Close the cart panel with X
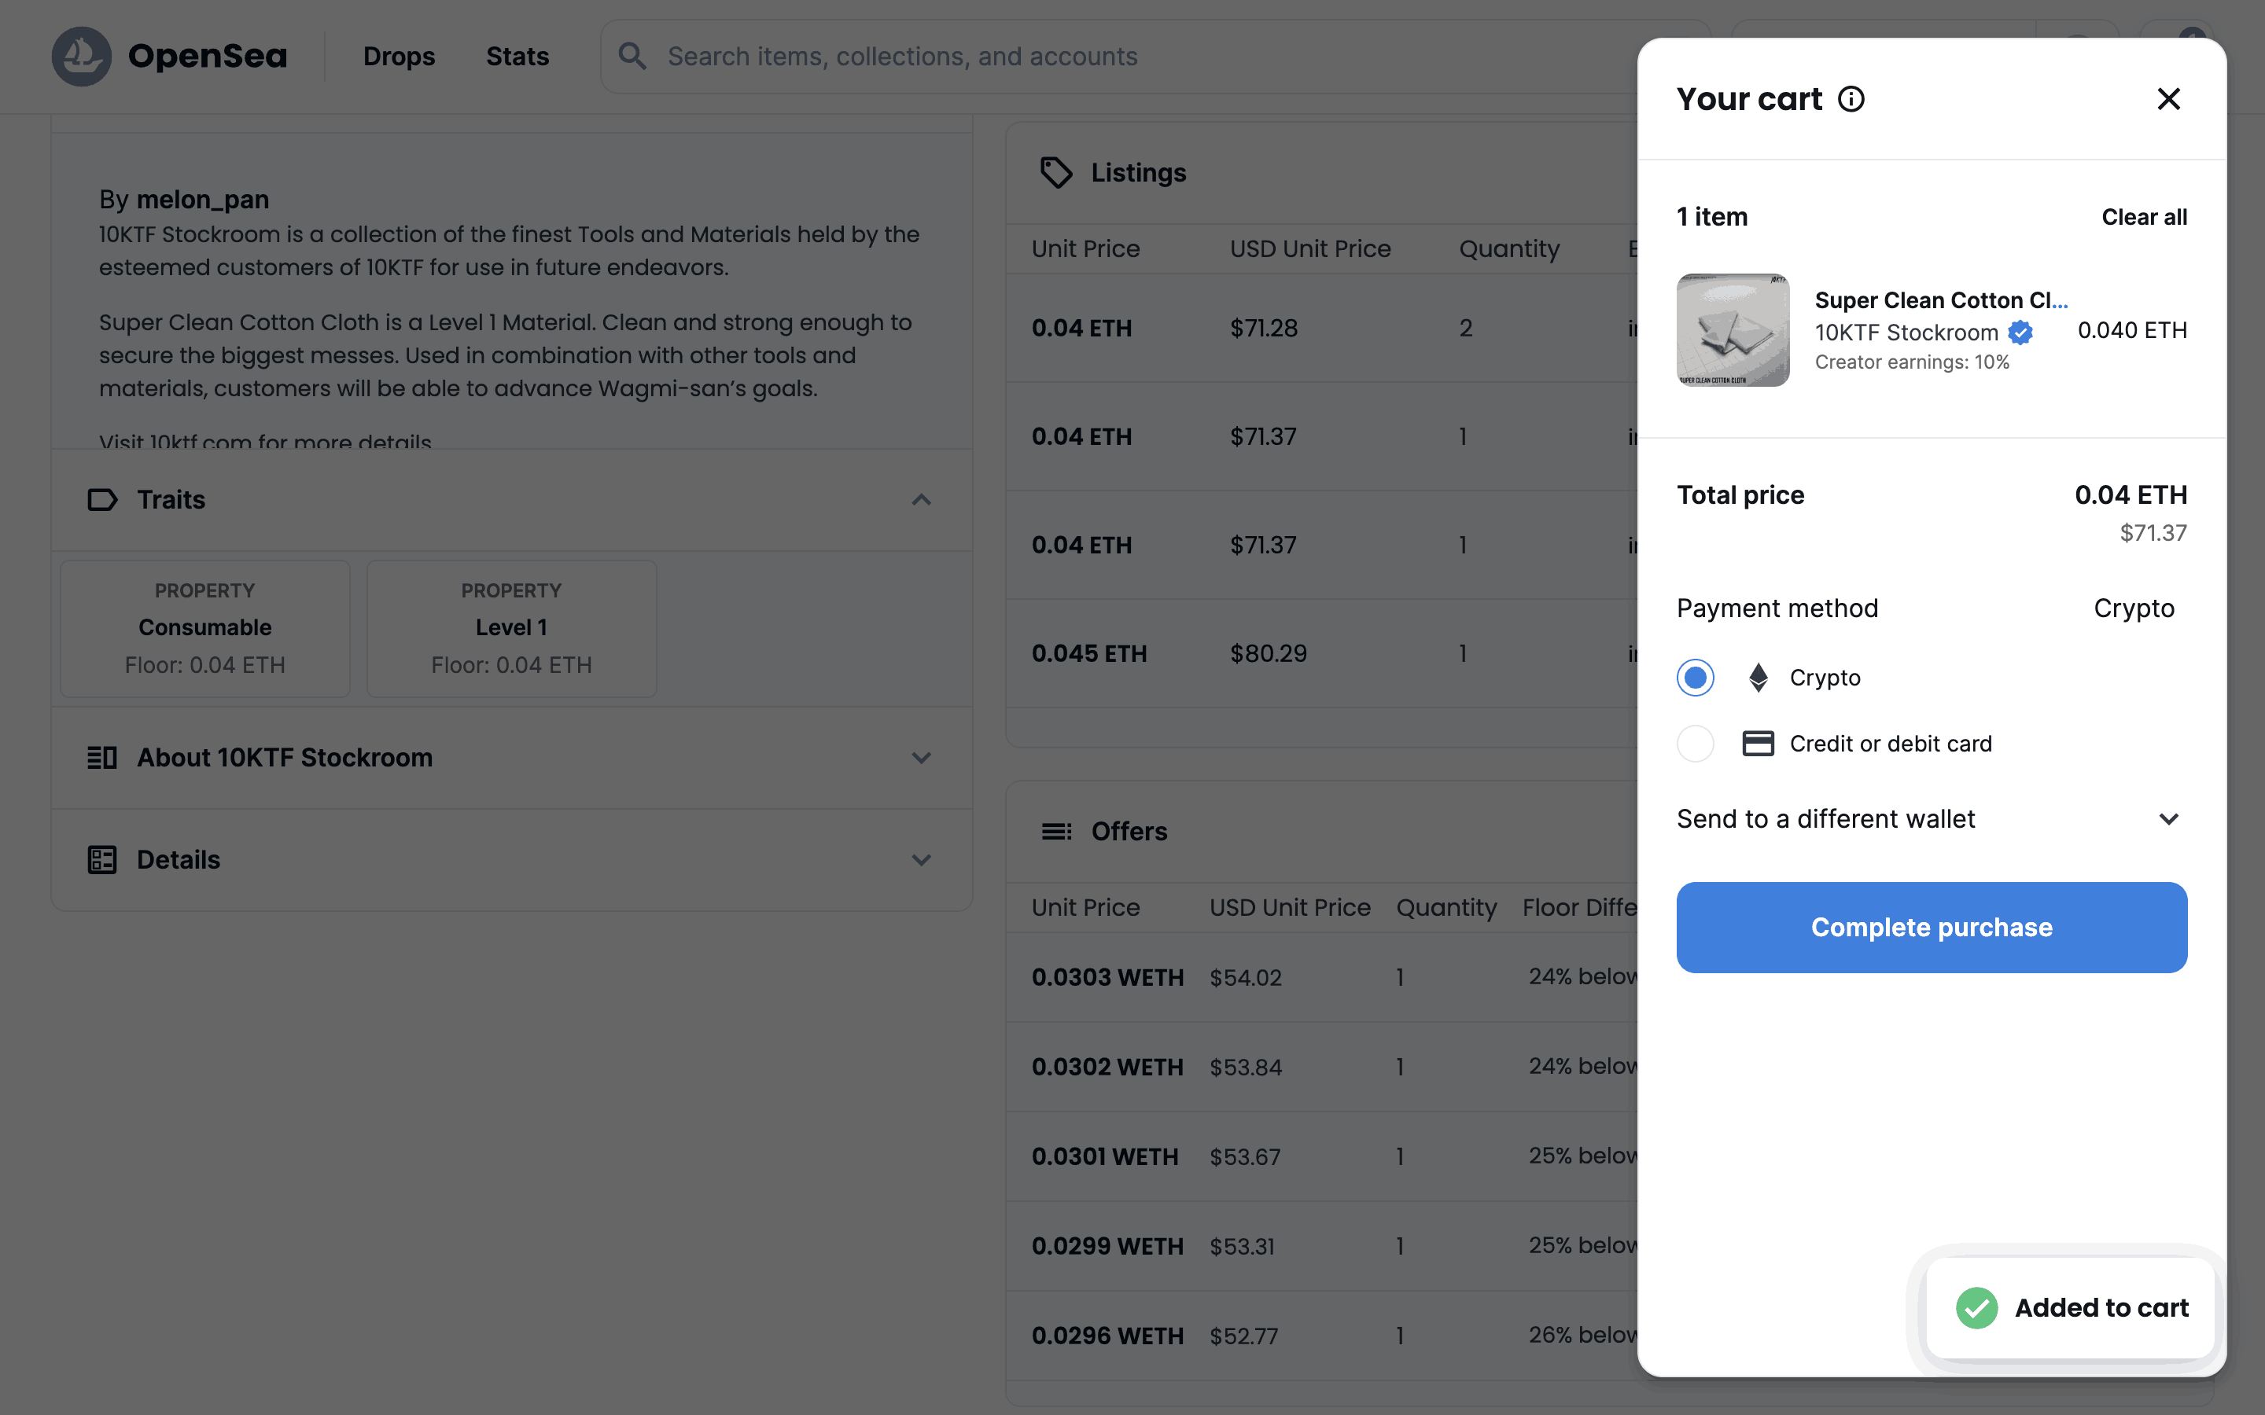Image resolution: width=2265 pixels, height=1415 pixels. pyautogui.click(x=2167, y=99)
